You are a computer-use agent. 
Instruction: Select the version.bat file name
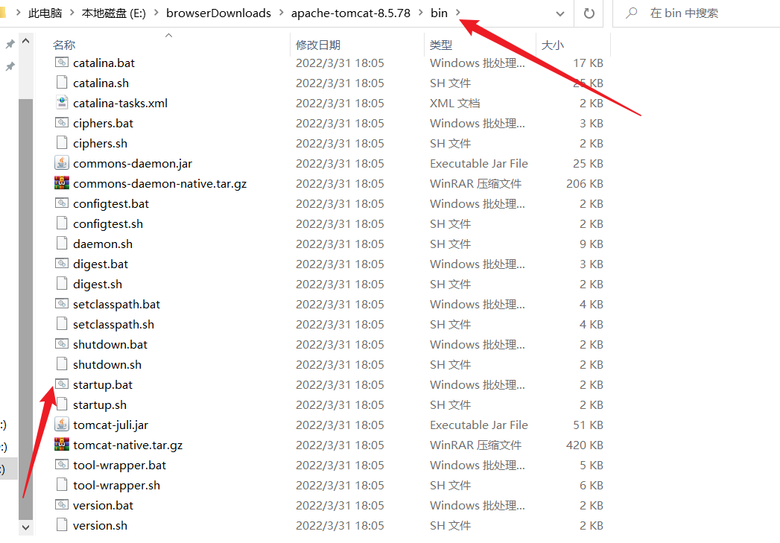pos(103,506)
